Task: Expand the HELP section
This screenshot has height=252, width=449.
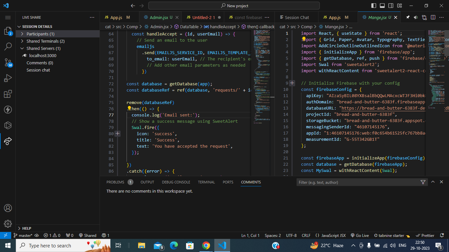Action: tap(26, 228)
